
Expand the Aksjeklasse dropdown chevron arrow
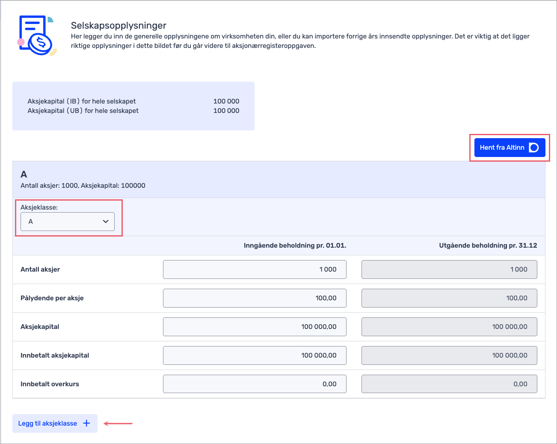(106, 222)
